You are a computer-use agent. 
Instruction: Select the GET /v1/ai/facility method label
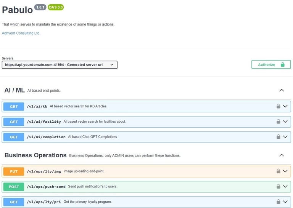click(x=14, y=122)
